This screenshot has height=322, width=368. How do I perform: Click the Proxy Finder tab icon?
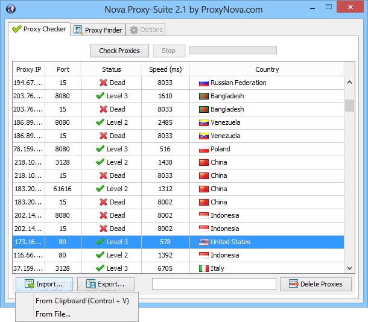pyautogui.click(x=78, y=30)
